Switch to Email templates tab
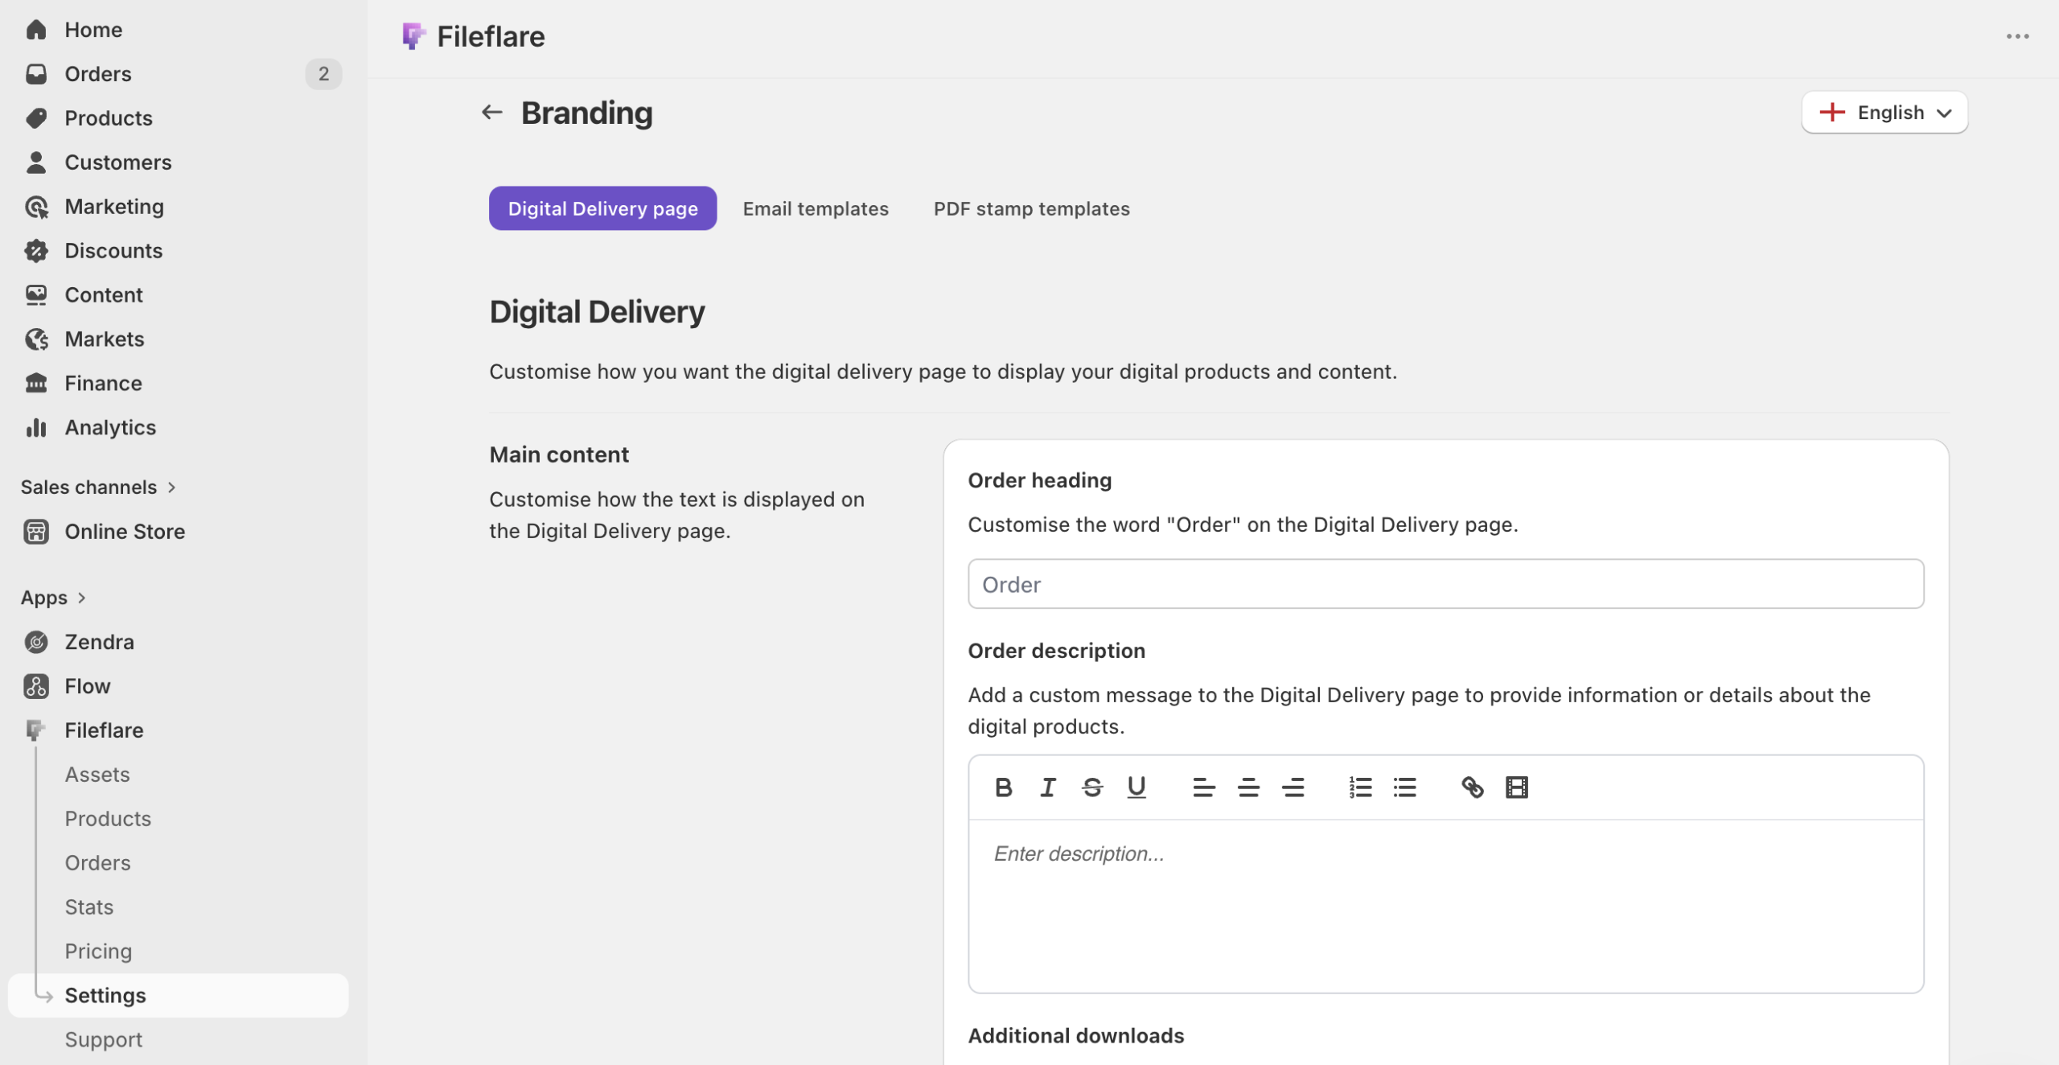This screenshot has width=2059, height=1065. pyautogui.click(x=816, y=208)
